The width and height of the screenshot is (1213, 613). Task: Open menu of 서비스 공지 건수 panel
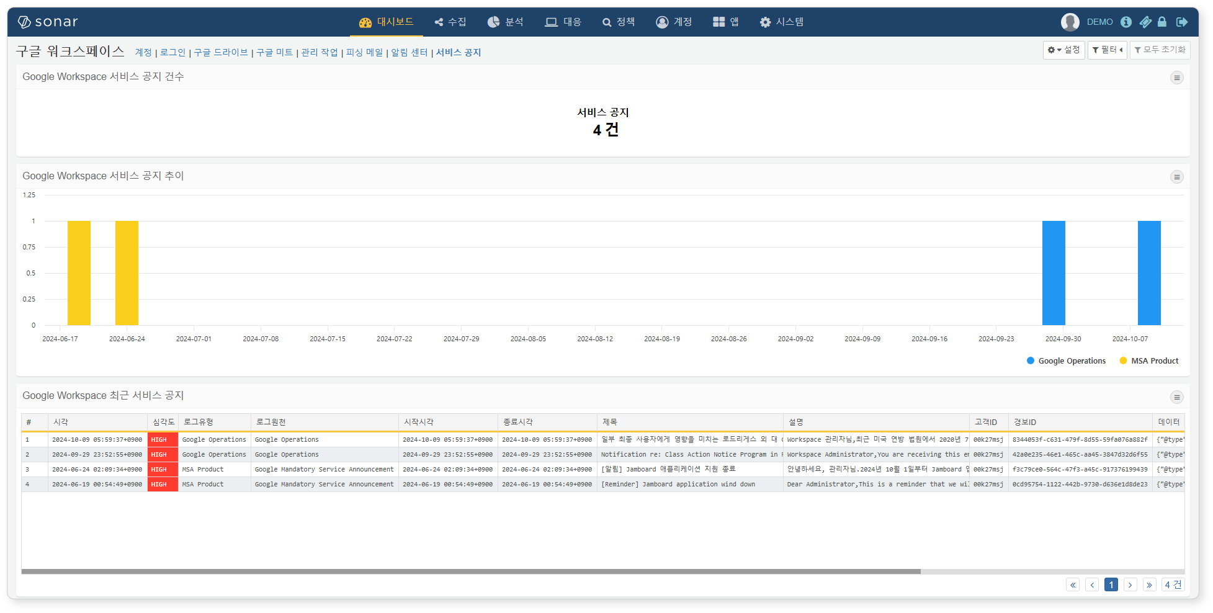1176,78
